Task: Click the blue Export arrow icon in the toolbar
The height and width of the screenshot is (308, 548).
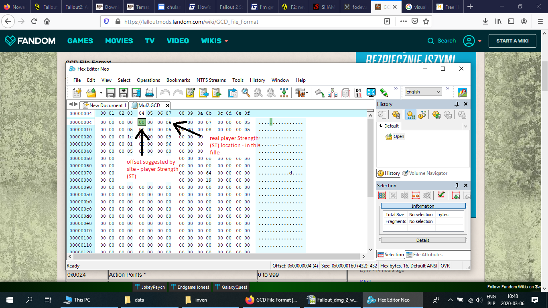Action: tap(233, 93)
